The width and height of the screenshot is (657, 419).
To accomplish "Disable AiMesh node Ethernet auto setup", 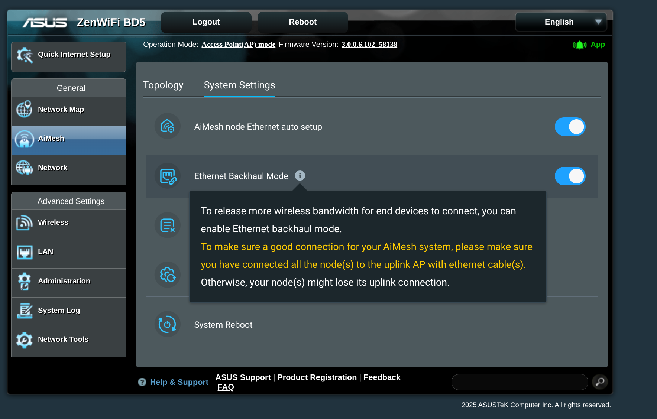I will click(x=570, y=127).
